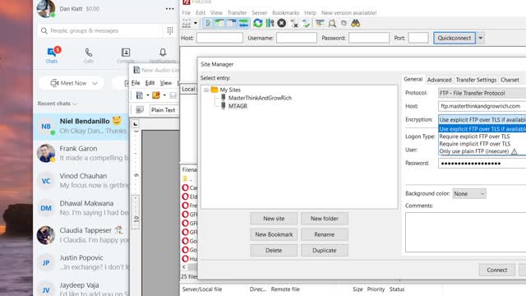Viewport: 526px width, 296px height.
Task: Click Connect in Site Manager
Action: tap(496, 270)
